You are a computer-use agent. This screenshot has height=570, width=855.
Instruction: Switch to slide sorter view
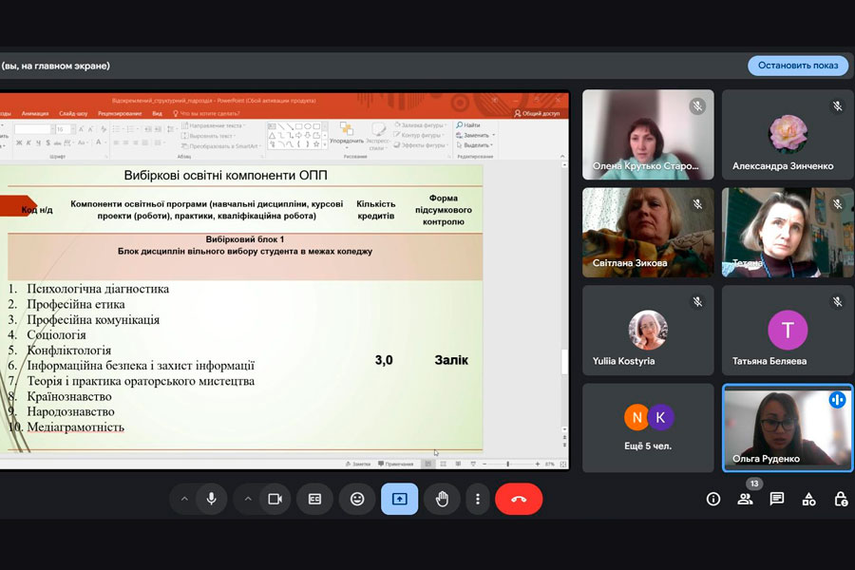click(x=444, y=465)
